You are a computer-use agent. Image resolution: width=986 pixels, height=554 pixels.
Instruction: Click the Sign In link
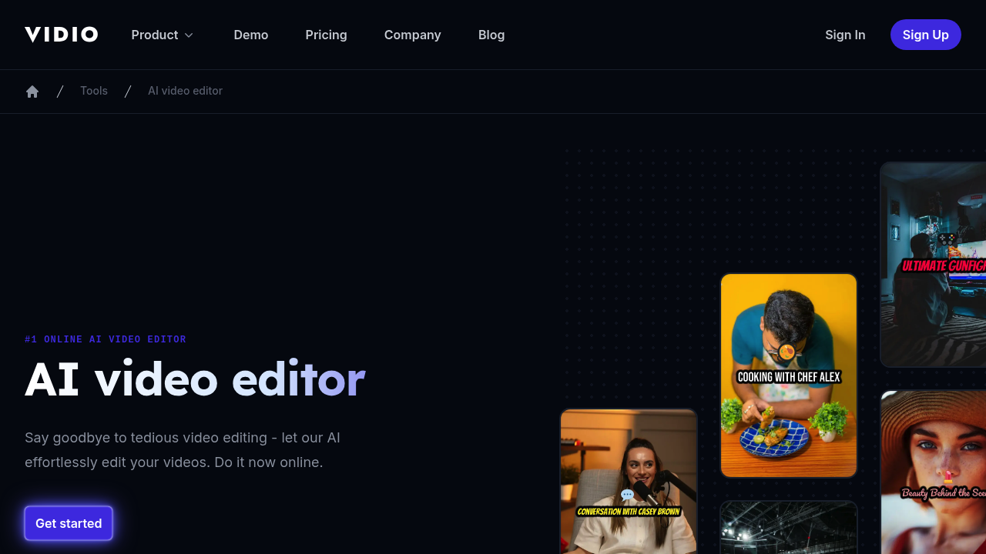pyautogui.click(x=845, y=35)
